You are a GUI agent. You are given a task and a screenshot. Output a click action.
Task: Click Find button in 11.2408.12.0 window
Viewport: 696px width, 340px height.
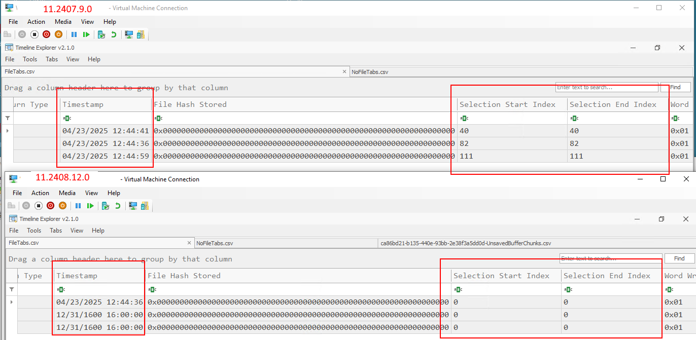click(x=679, y=258)
